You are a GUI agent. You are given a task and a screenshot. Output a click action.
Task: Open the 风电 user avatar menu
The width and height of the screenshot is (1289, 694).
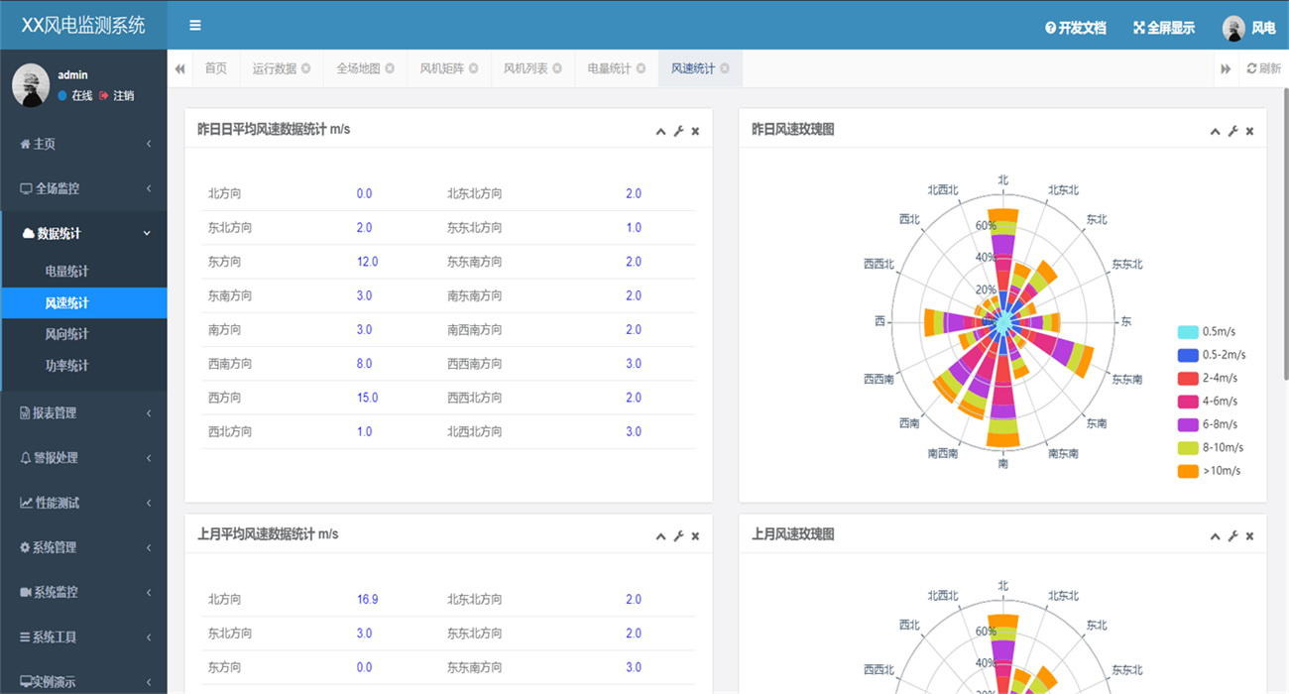coord(1248,28)
